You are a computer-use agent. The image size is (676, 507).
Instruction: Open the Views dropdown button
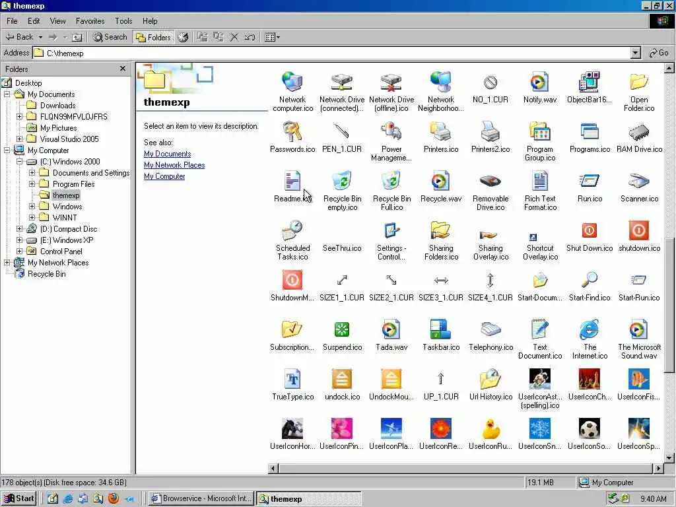(x=272, y=38)
